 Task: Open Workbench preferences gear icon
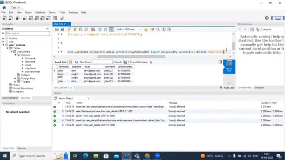point(267,18)
